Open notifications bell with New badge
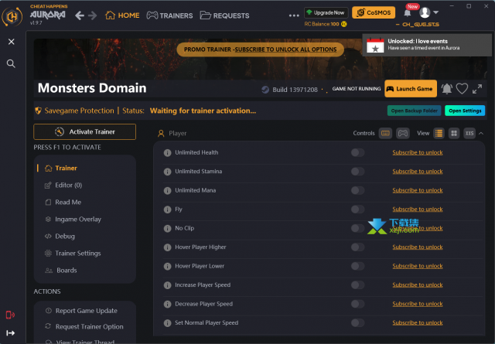 tap(408, 12)
